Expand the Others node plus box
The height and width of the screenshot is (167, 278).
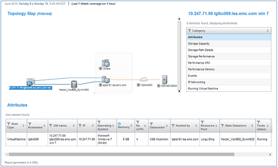100,69
